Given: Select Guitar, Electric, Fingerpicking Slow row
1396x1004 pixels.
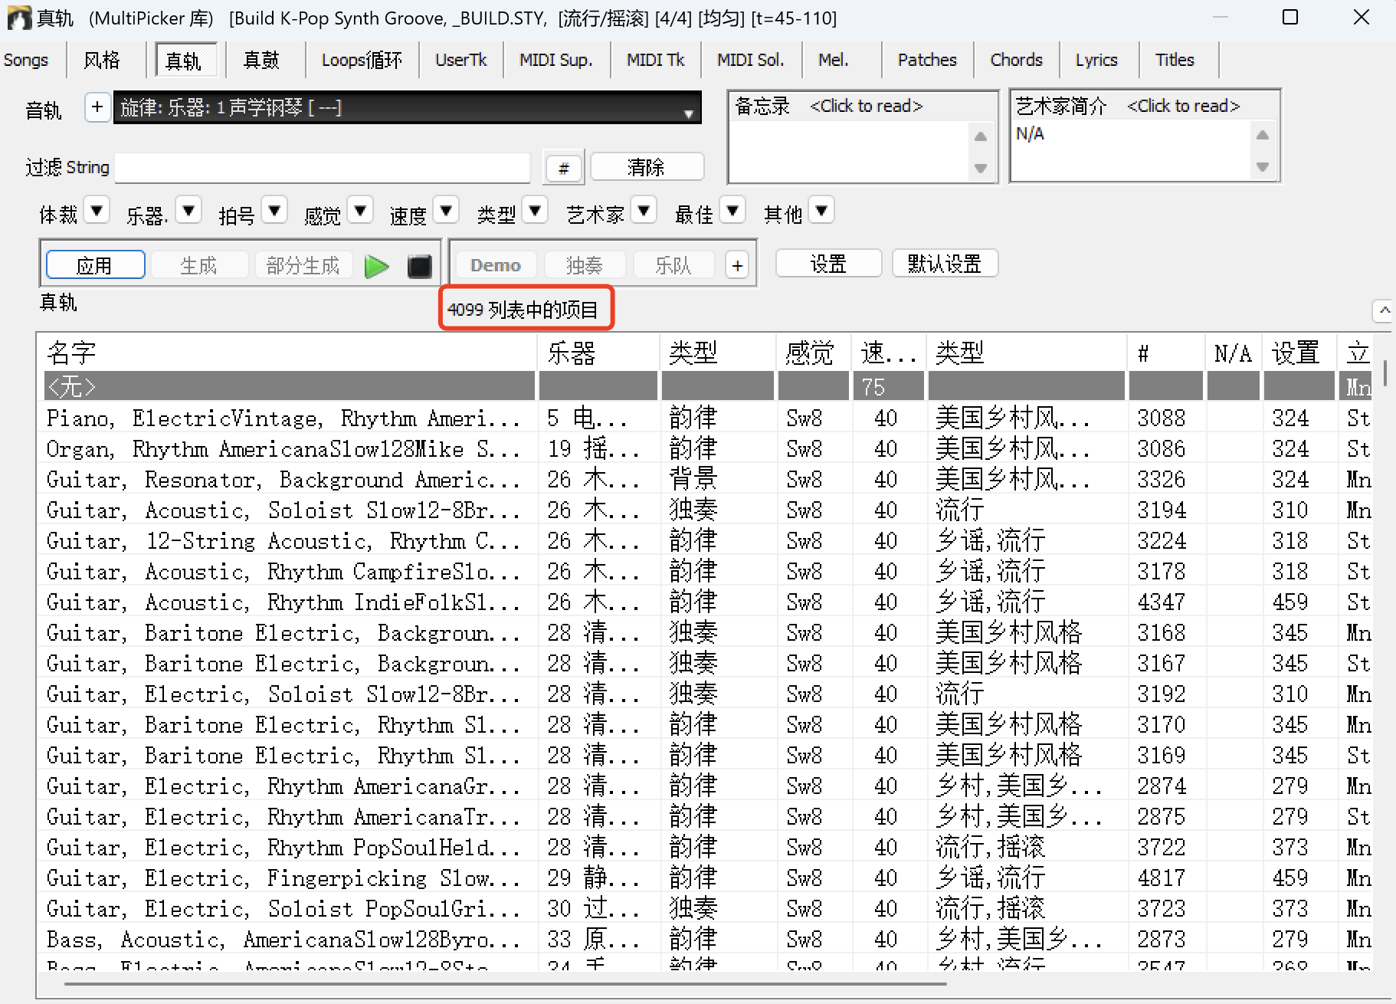Looking at the screenshot, I should point(705,878).
